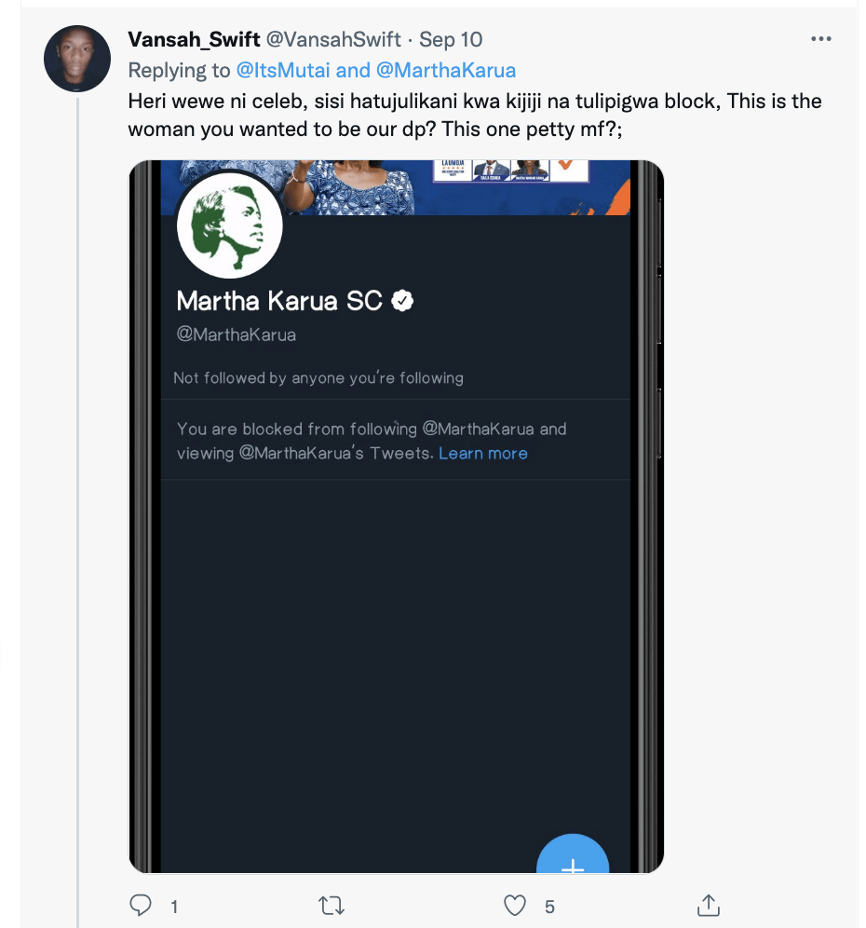866x928 pixels.
Task: Click the Vansah_Swift display name
Action: tap(194, 40)
